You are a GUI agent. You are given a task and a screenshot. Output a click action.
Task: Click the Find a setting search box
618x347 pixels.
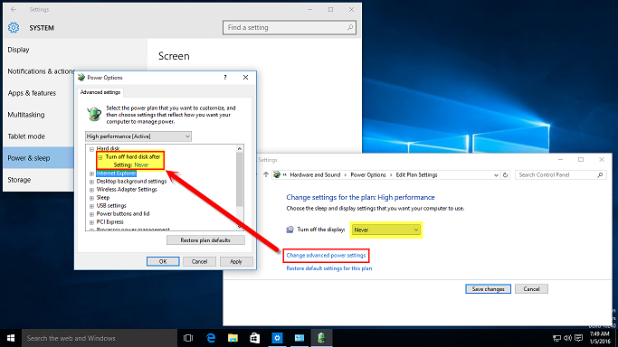[x=290, y=27]
